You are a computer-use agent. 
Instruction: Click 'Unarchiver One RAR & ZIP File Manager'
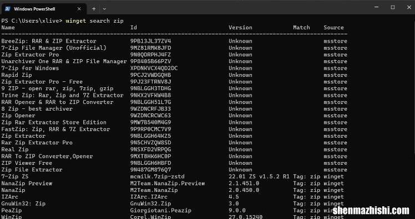[64, 61]
